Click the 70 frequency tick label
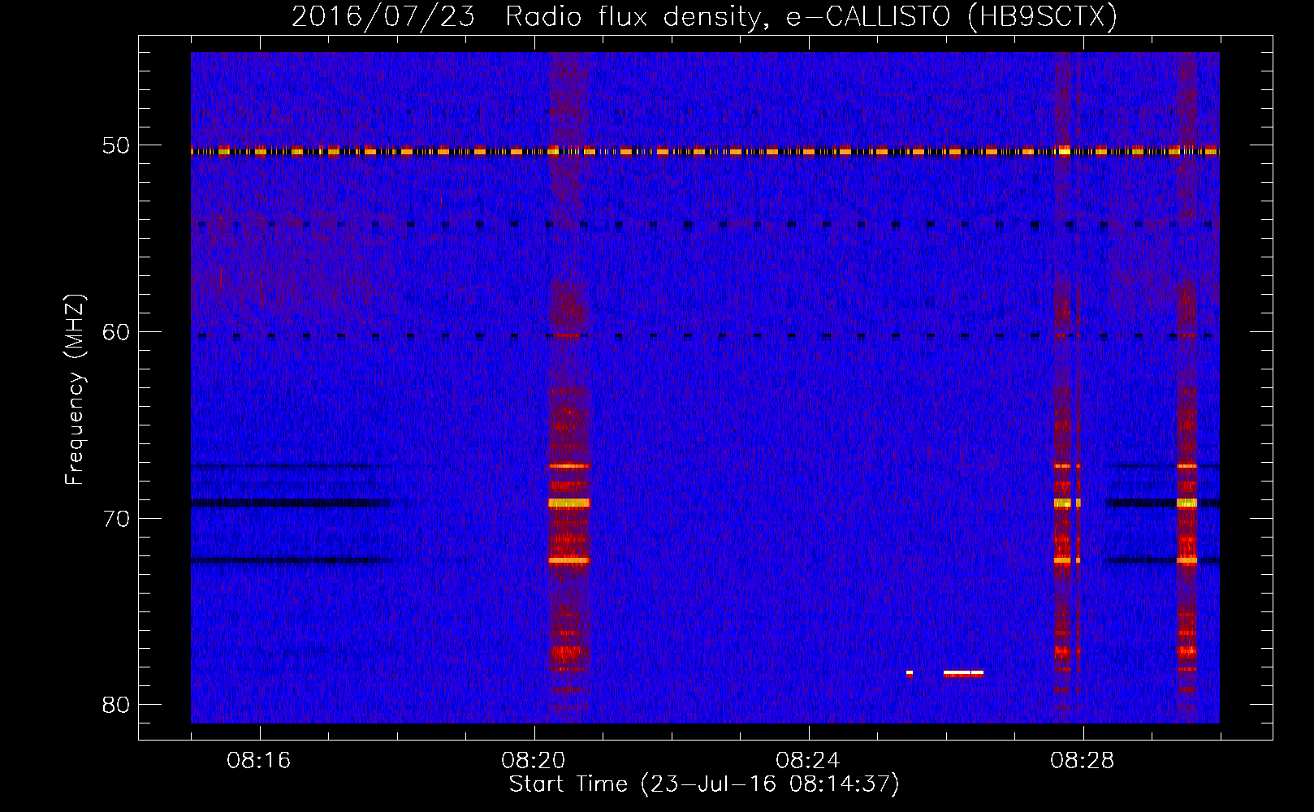Screen dimensions: 1314x812 pyautogui.click(x=116, y=519)
